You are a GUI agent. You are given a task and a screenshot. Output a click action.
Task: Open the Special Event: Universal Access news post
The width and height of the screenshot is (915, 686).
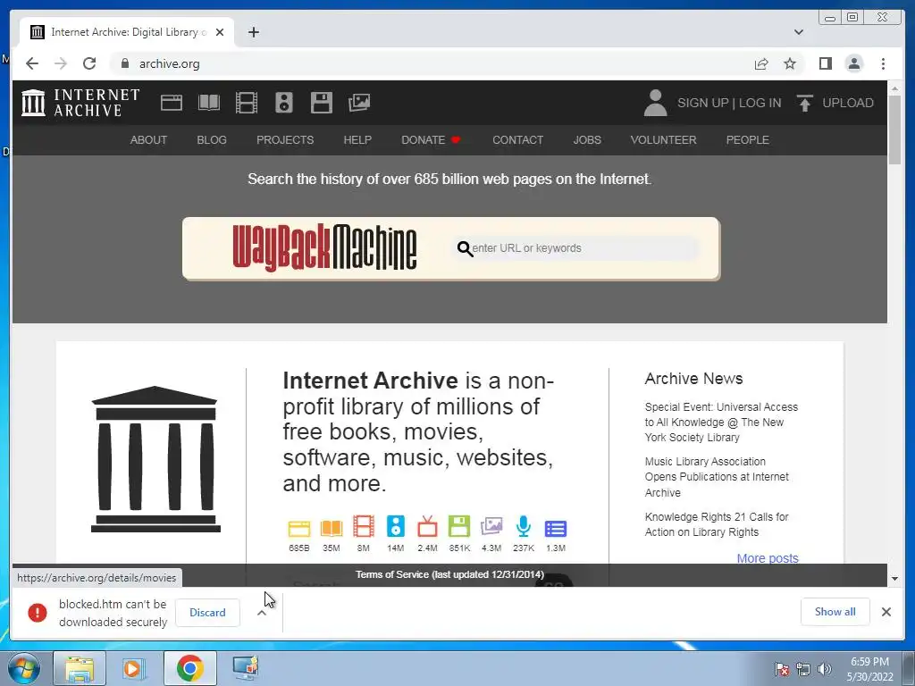(x=721, y=422)
